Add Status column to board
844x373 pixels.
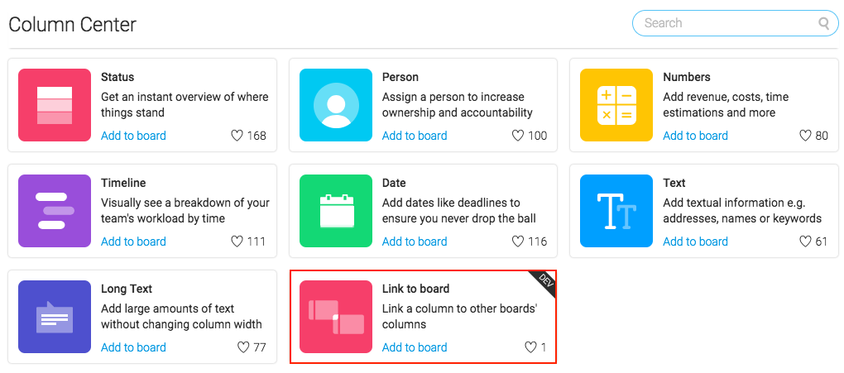pos(133,136)
